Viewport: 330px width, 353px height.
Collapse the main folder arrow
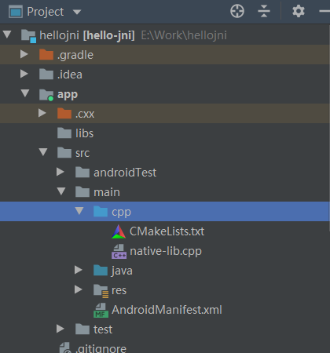click(x=61, y=191)
